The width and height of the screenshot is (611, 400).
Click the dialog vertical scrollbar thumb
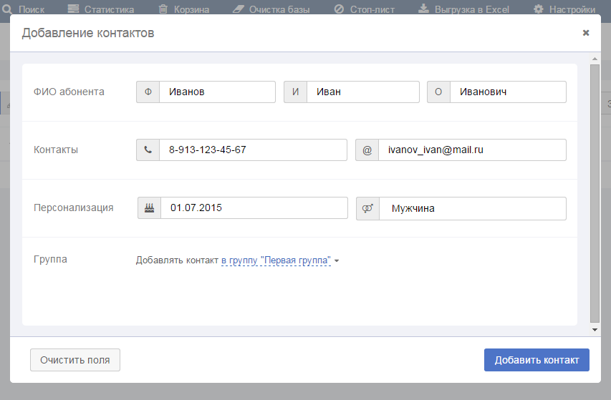pyautogui.click(x=595, y=193)
